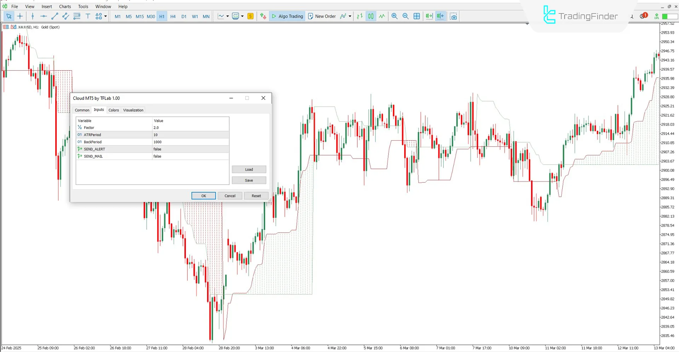Click the zoom out magnifier icon
679x352 pixels.
click(x=405, y=16)
